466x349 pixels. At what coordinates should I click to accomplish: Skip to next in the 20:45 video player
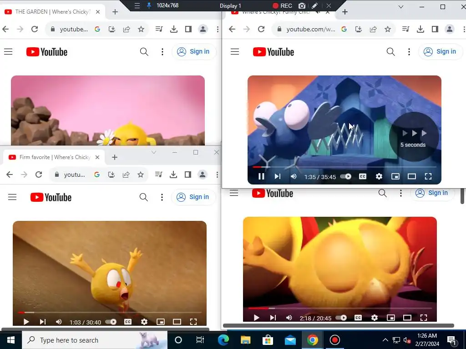tap(273, 318)
